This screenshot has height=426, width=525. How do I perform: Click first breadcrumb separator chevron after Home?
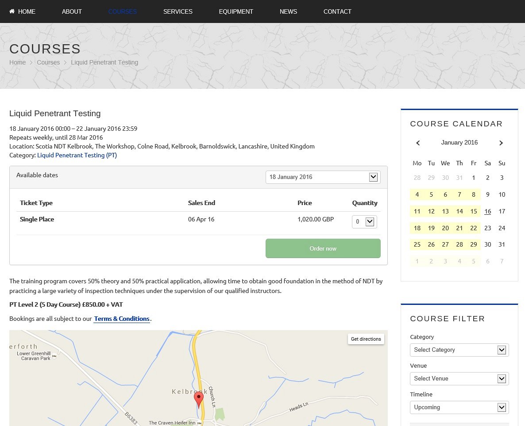click(31, 63)
